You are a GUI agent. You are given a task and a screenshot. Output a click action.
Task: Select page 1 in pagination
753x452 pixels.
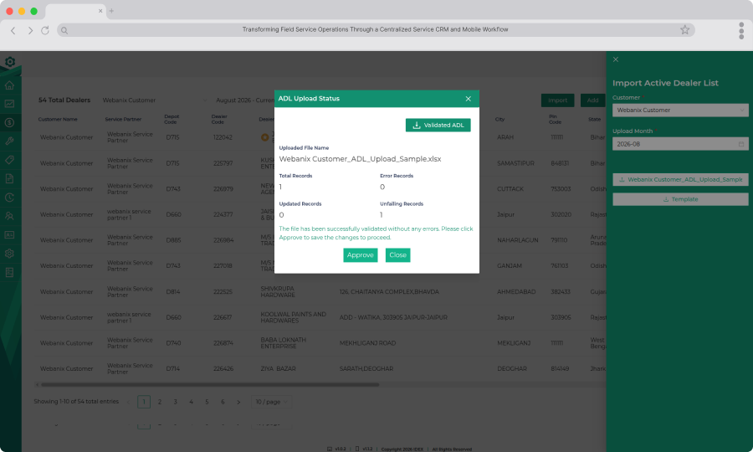pos(144,402)
